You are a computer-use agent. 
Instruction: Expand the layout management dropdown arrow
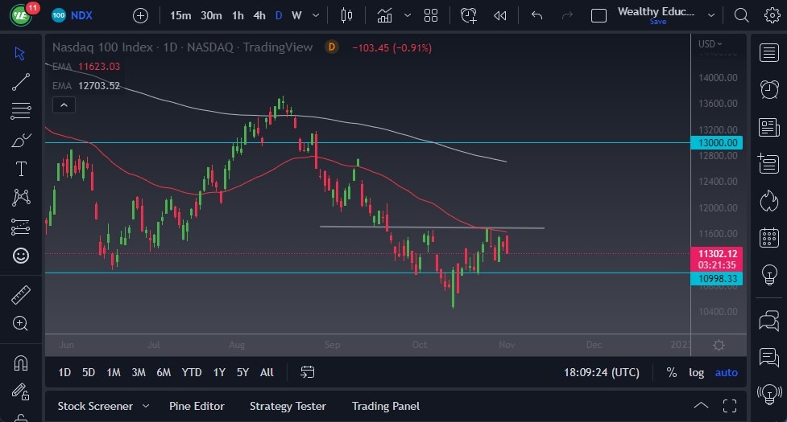coord(711,15)
